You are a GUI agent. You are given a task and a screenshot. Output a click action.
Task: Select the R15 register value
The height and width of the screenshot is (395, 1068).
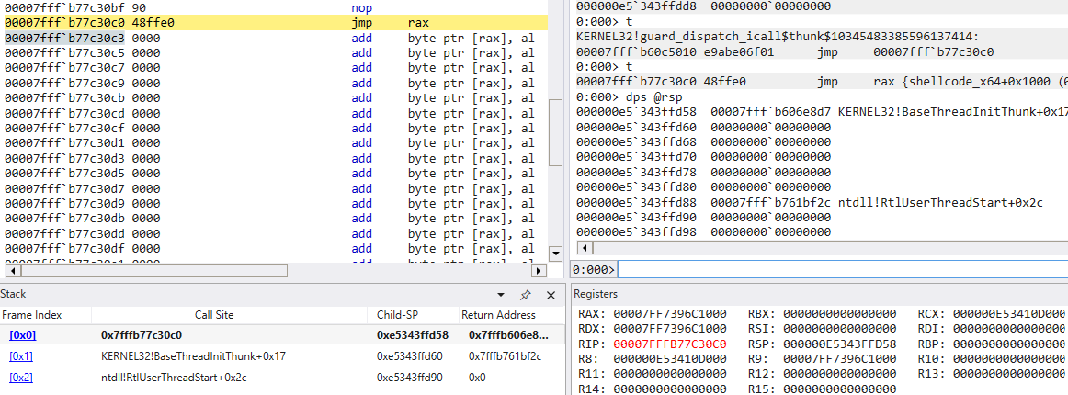(x=839, y=389)
